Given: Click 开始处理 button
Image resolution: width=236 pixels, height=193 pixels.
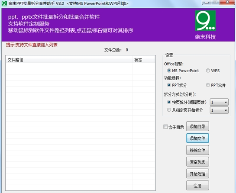Looking at the screenshot, I should click(x=197, y=174).
